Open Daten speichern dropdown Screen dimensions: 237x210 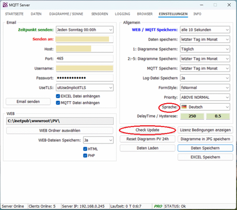tap(205, 39)
